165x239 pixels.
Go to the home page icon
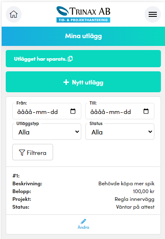tap(13, 14)
